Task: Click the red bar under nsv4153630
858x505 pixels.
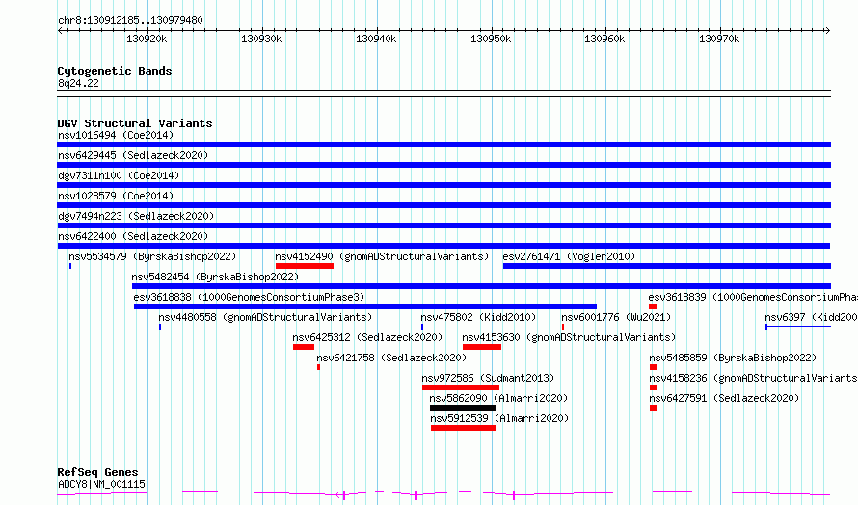Action: [x=481, y=347]
